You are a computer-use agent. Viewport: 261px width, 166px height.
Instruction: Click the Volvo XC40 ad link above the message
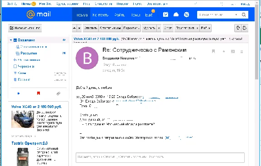[97, 39]
